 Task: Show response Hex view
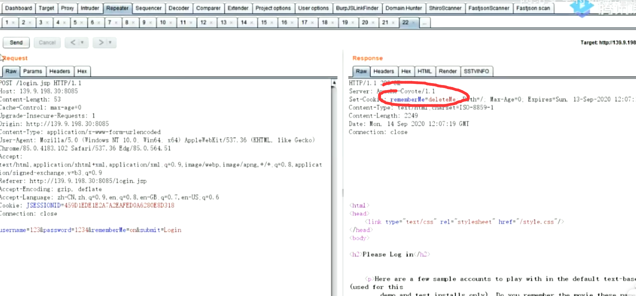406,71
